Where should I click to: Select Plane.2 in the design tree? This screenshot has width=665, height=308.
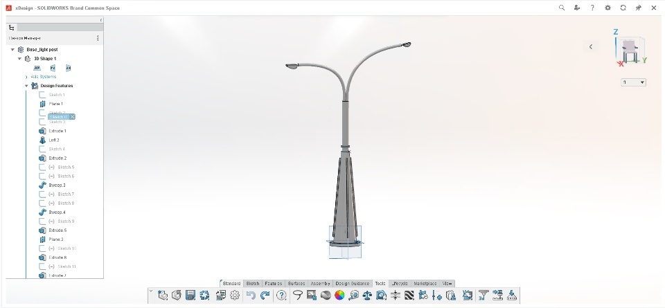click(x=55, y=239)
